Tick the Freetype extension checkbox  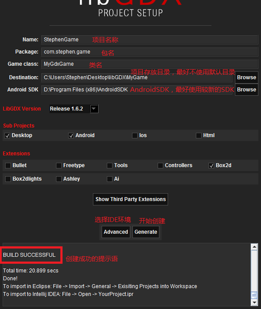pos(59,165)
